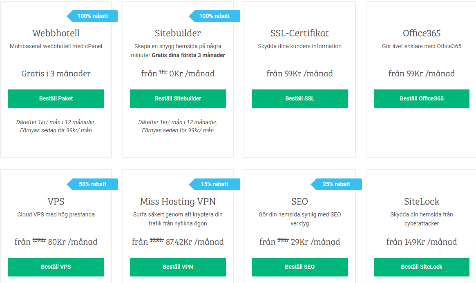The image size is (476, 283).
Task: Click the SSL-Certifikat title
Action: (x=299, y=33)
